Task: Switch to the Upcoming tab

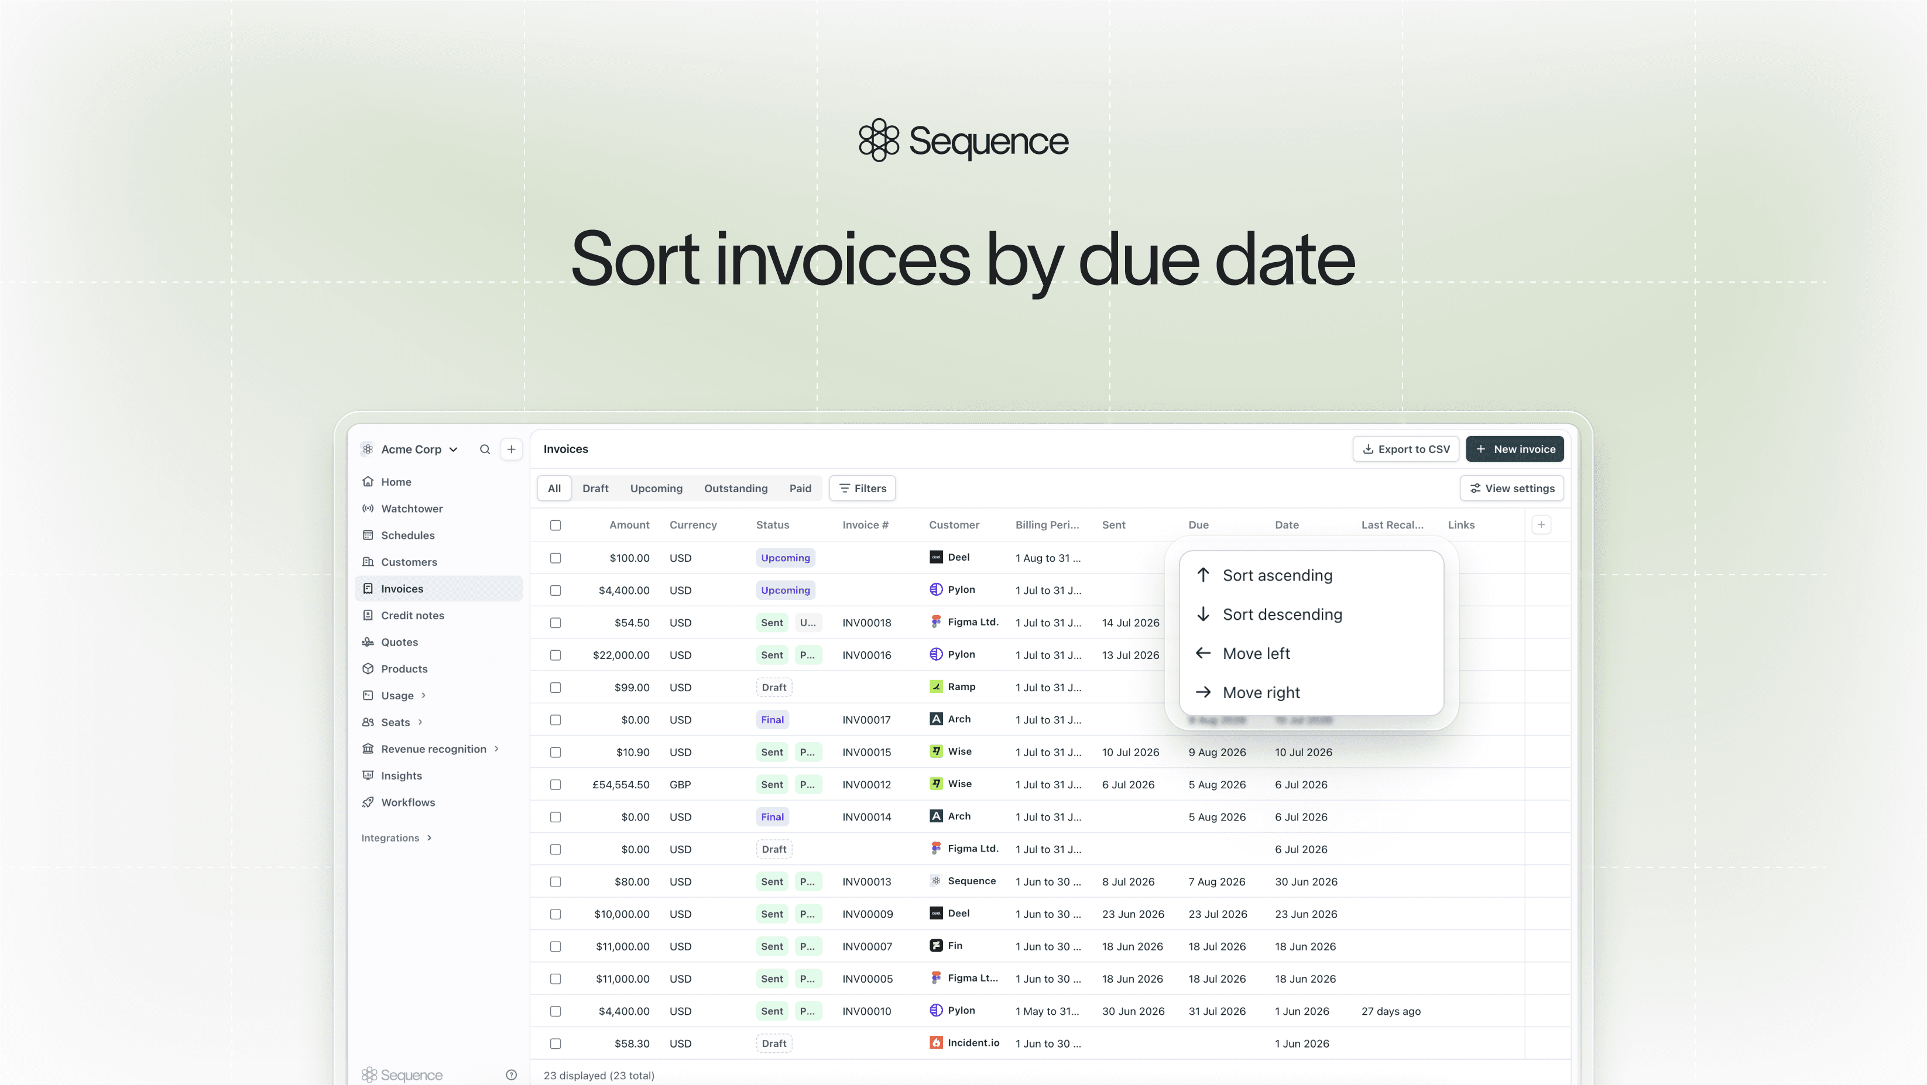Action: [x=656, y=488]
